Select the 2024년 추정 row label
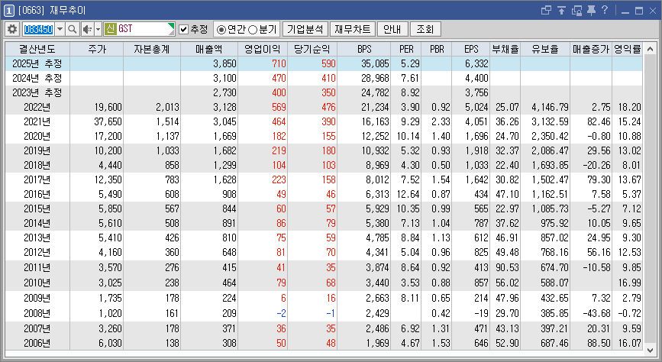Image resolution: width=662 pixels, height=362 pixels. click(x=37, y=78)
